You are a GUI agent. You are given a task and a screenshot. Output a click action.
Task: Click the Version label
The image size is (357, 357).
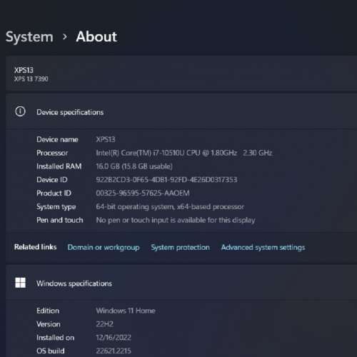pyautogui.click(x=49, y=324)
